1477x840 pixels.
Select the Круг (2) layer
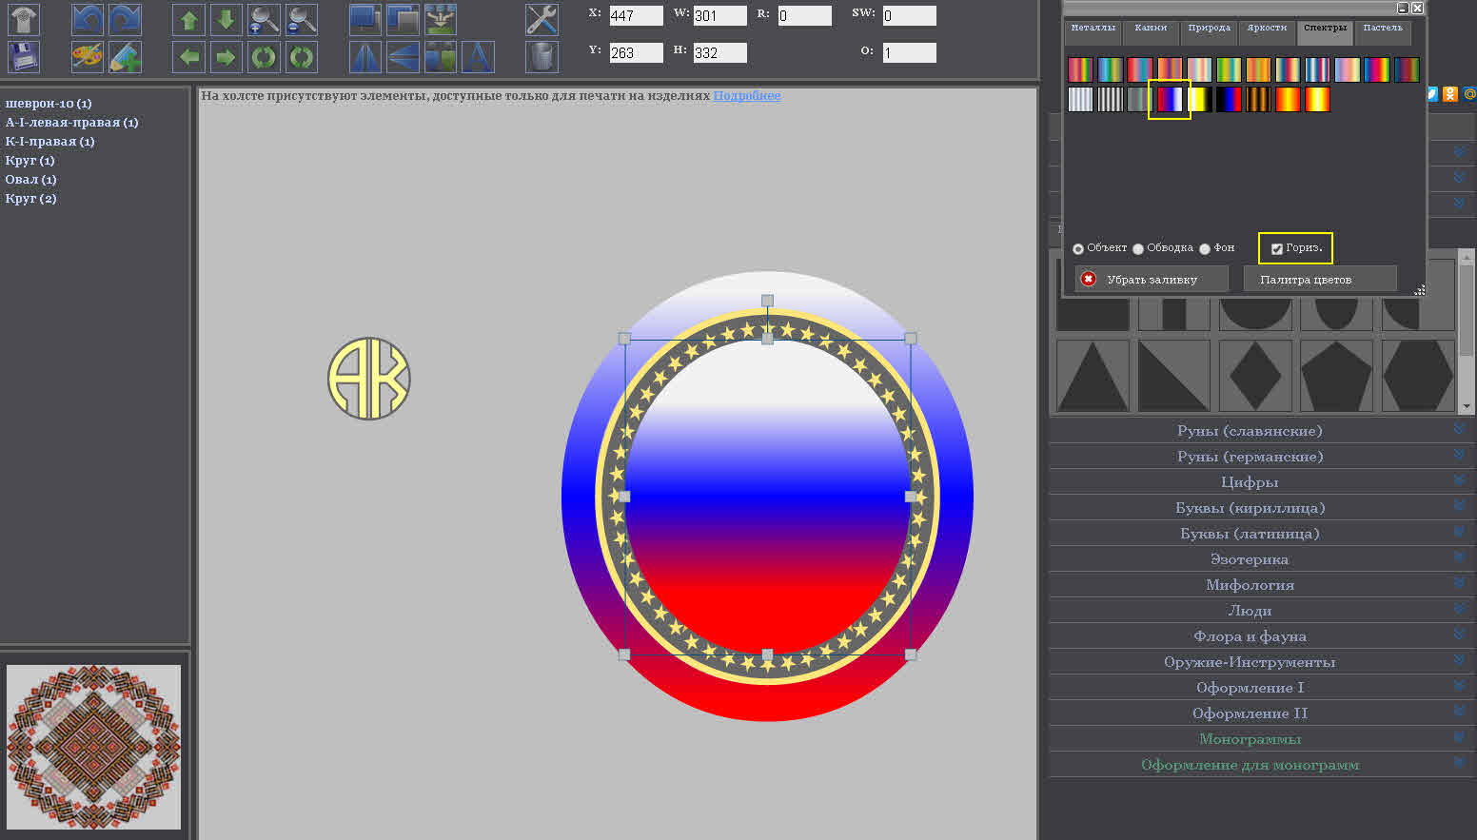(x=31, y=198)
